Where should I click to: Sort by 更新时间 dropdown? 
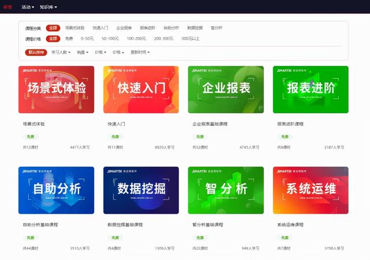140,52
